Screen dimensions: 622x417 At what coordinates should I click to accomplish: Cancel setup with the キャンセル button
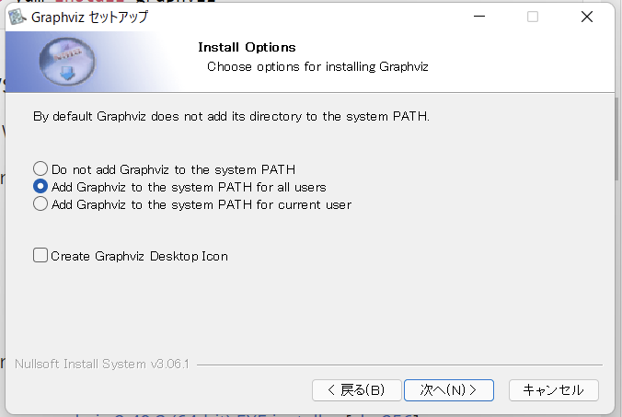point(553,390)
